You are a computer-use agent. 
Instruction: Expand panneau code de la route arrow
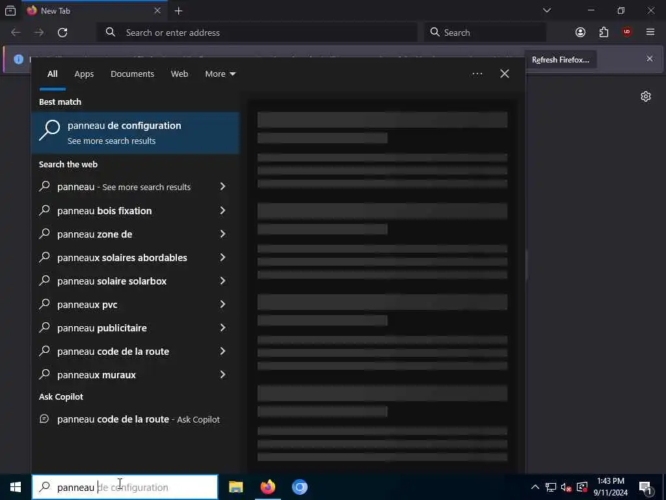pyautogui.click(x=222, y=351)
